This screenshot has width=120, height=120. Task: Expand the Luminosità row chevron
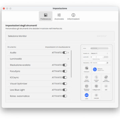click(x=68, y=59)
